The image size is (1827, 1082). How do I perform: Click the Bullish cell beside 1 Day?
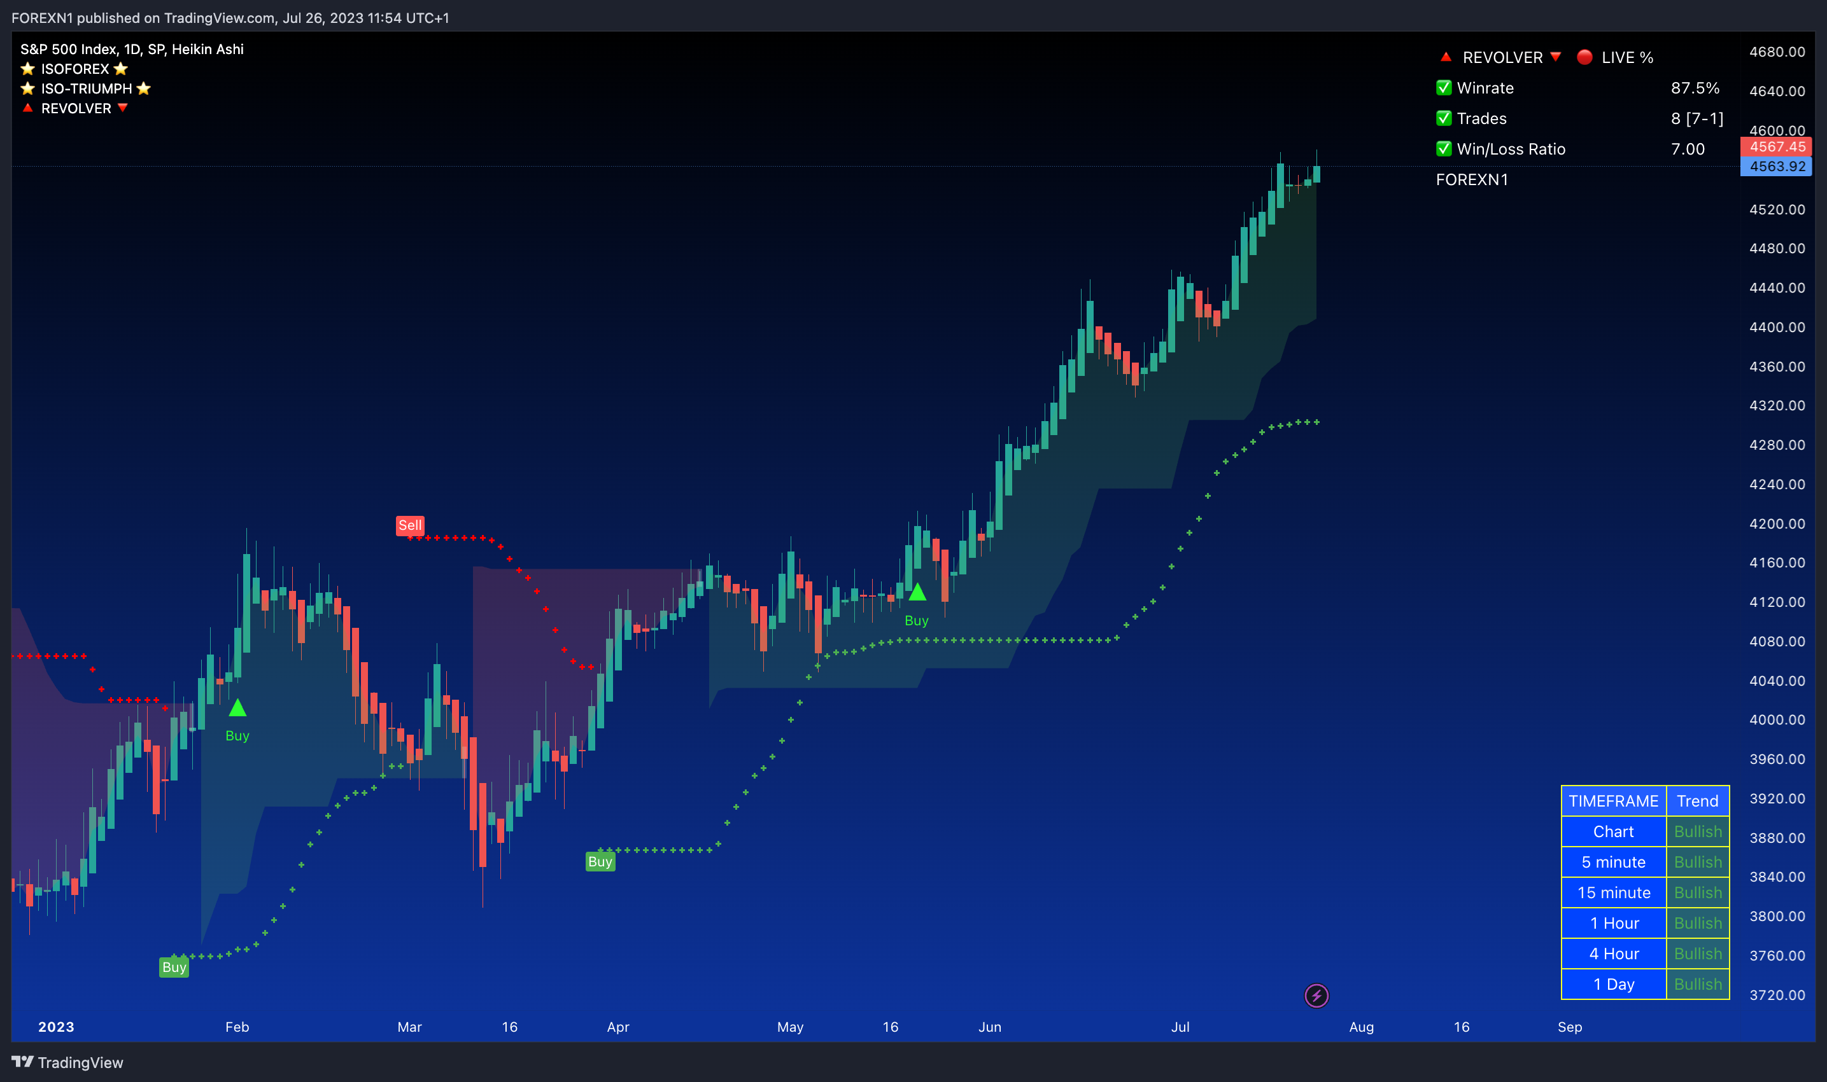[x=1697, y=984]
